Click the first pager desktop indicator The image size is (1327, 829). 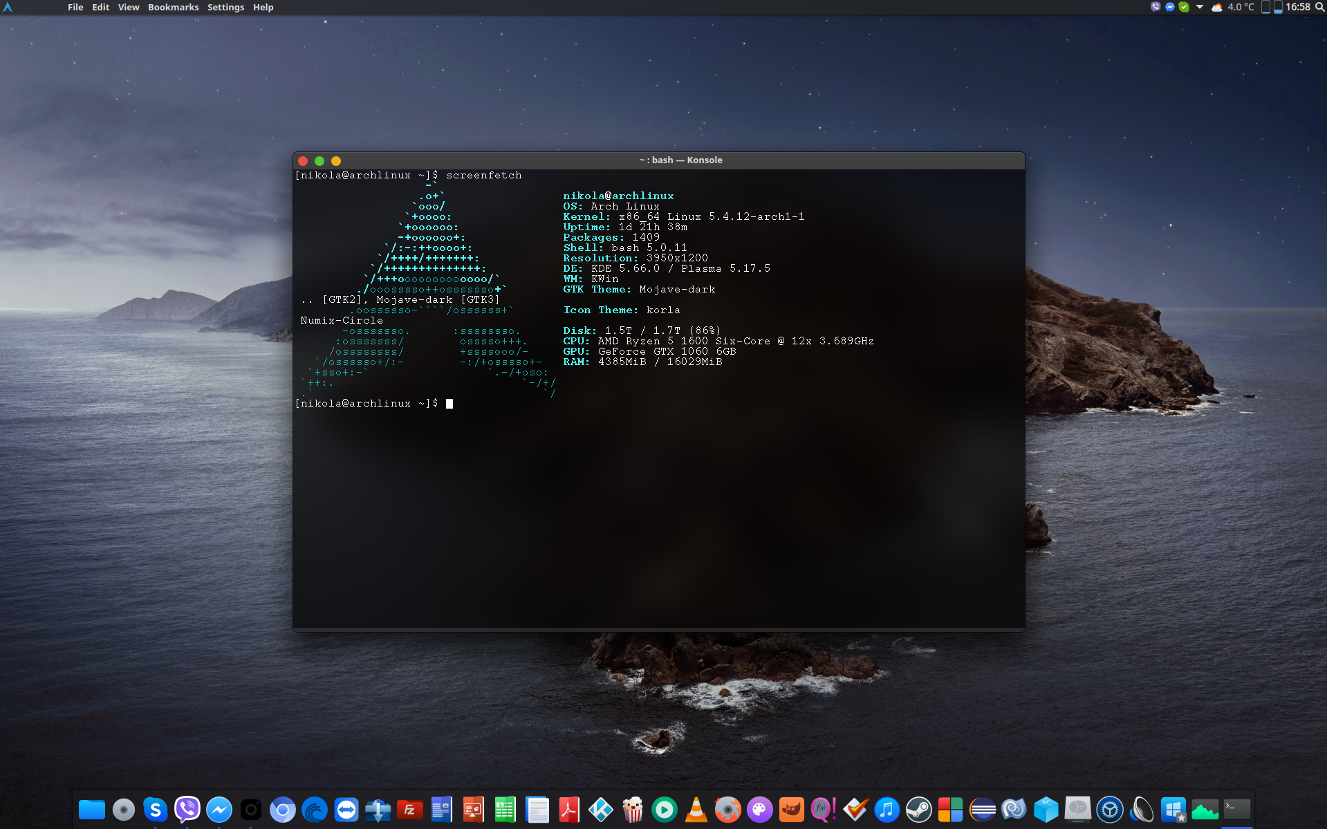(x=1266, y=7)
